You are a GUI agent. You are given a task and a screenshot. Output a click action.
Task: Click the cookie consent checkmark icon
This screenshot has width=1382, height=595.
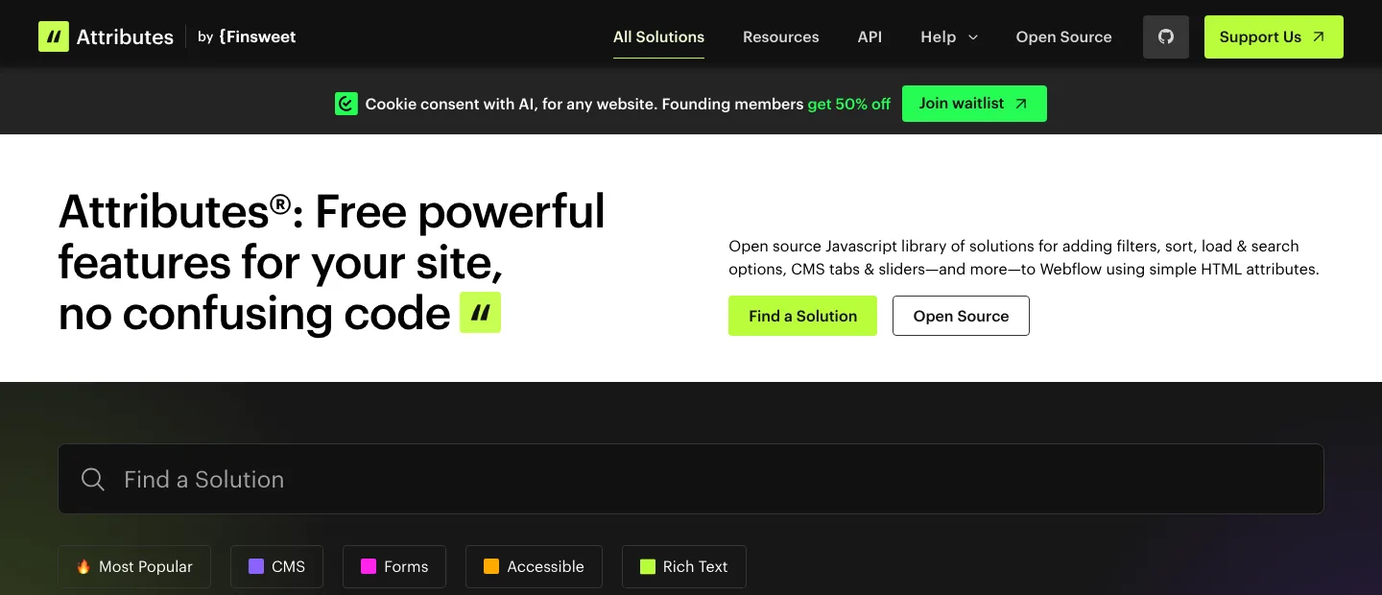click(346, 104)
